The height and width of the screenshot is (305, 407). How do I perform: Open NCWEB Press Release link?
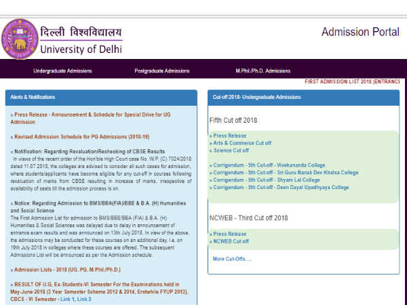[230, 234]
